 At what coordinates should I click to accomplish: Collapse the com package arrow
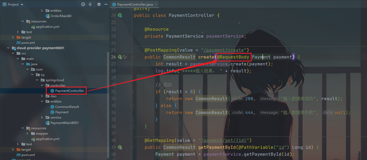[x=27, y=69]
